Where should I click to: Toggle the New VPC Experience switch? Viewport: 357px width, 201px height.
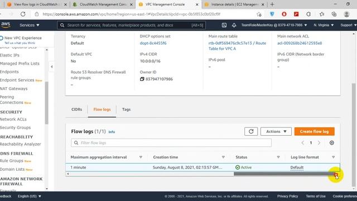point(1,38)
